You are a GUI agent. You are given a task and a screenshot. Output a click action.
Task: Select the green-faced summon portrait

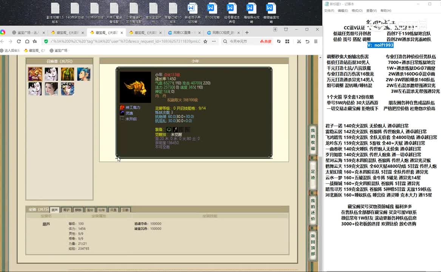[68, 74]
